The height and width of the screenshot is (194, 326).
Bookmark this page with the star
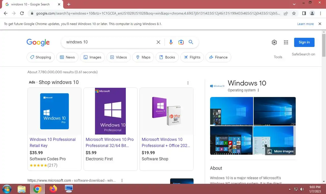click(294, 13)
